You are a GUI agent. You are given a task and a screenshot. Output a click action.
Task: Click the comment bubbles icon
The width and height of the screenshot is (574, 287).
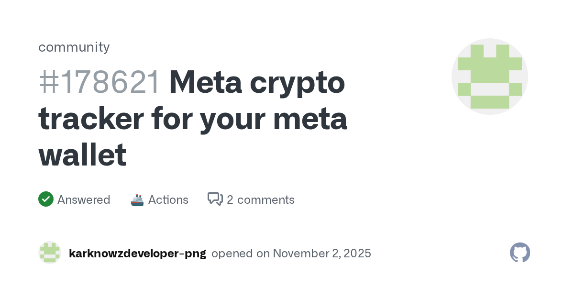(215, 199)
